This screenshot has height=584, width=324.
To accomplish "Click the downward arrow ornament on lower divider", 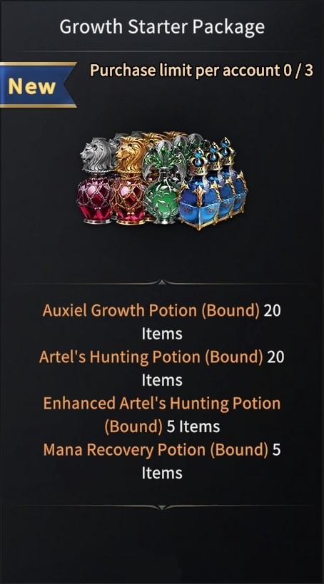I will [x=162, y=508].
